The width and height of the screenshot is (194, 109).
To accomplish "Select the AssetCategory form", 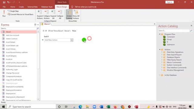I will pos(18,56).
